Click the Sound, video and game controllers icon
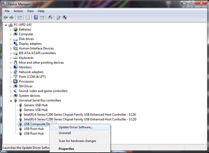 tap(15, 91)
